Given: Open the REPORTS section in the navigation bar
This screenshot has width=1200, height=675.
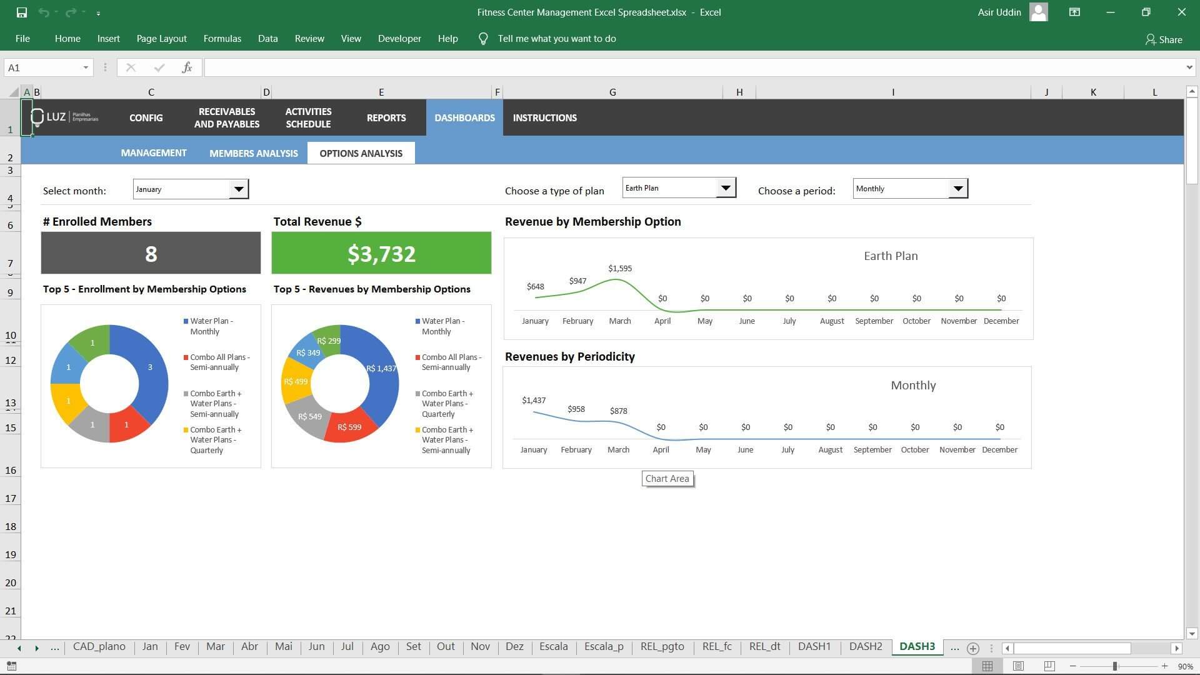Looking at the screenshot, I should pos(386,117).
